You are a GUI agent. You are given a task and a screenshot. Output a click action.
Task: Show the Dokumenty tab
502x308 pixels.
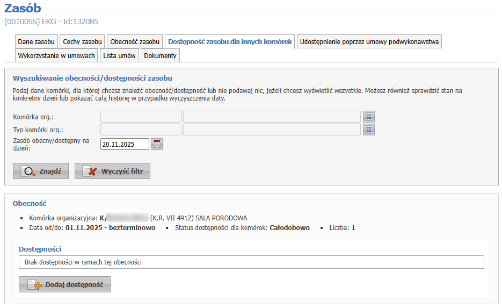tap(160, 56)
